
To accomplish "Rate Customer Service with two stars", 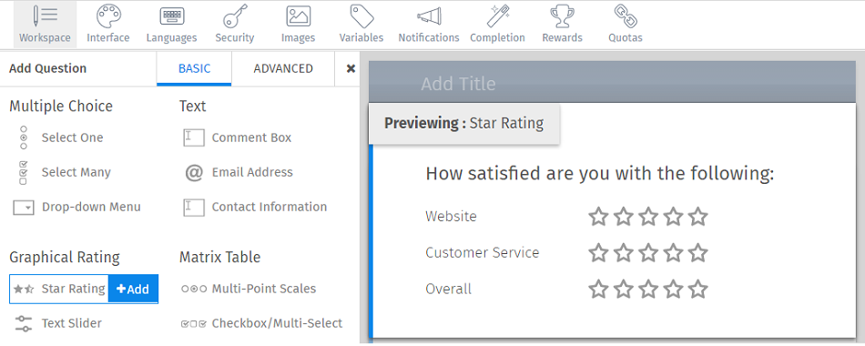I will (x=624, y=253).
